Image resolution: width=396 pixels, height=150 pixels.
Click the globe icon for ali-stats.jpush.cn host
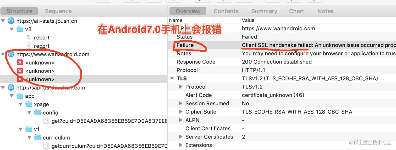click(10, 21)
